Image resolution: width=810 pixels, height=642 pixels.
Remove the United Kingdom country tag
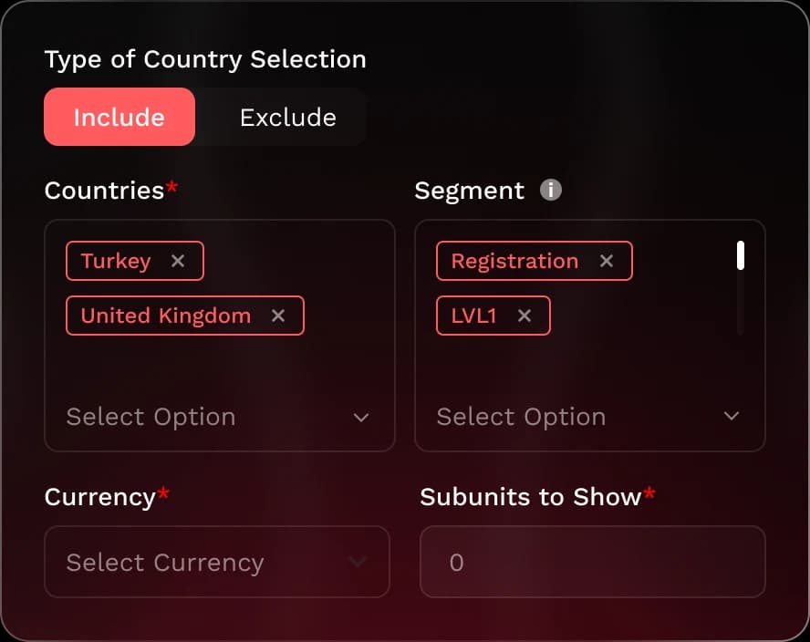pos(278,316)
